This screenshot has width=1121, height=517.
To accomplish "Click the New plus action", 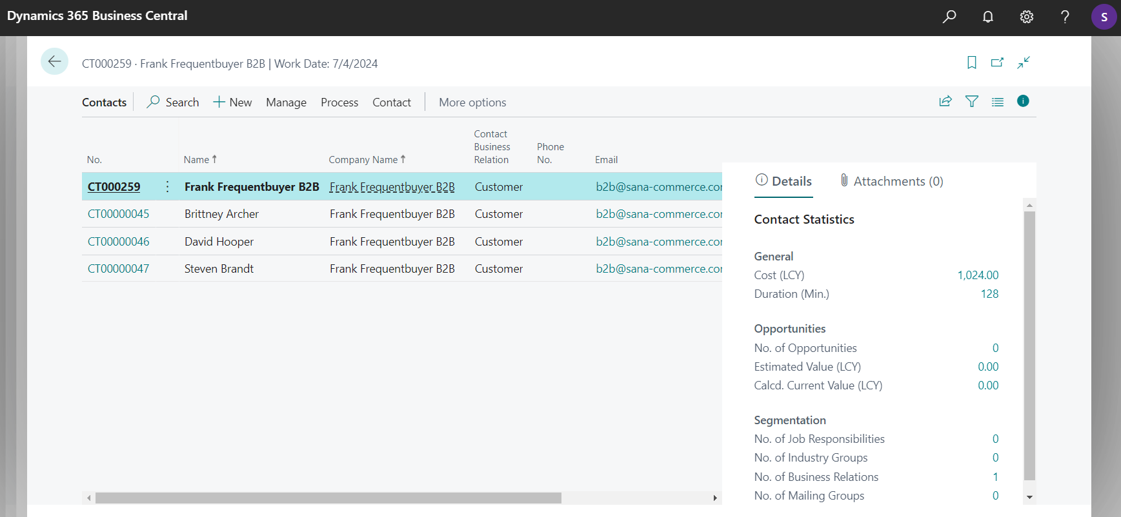I will click(232, 102).
